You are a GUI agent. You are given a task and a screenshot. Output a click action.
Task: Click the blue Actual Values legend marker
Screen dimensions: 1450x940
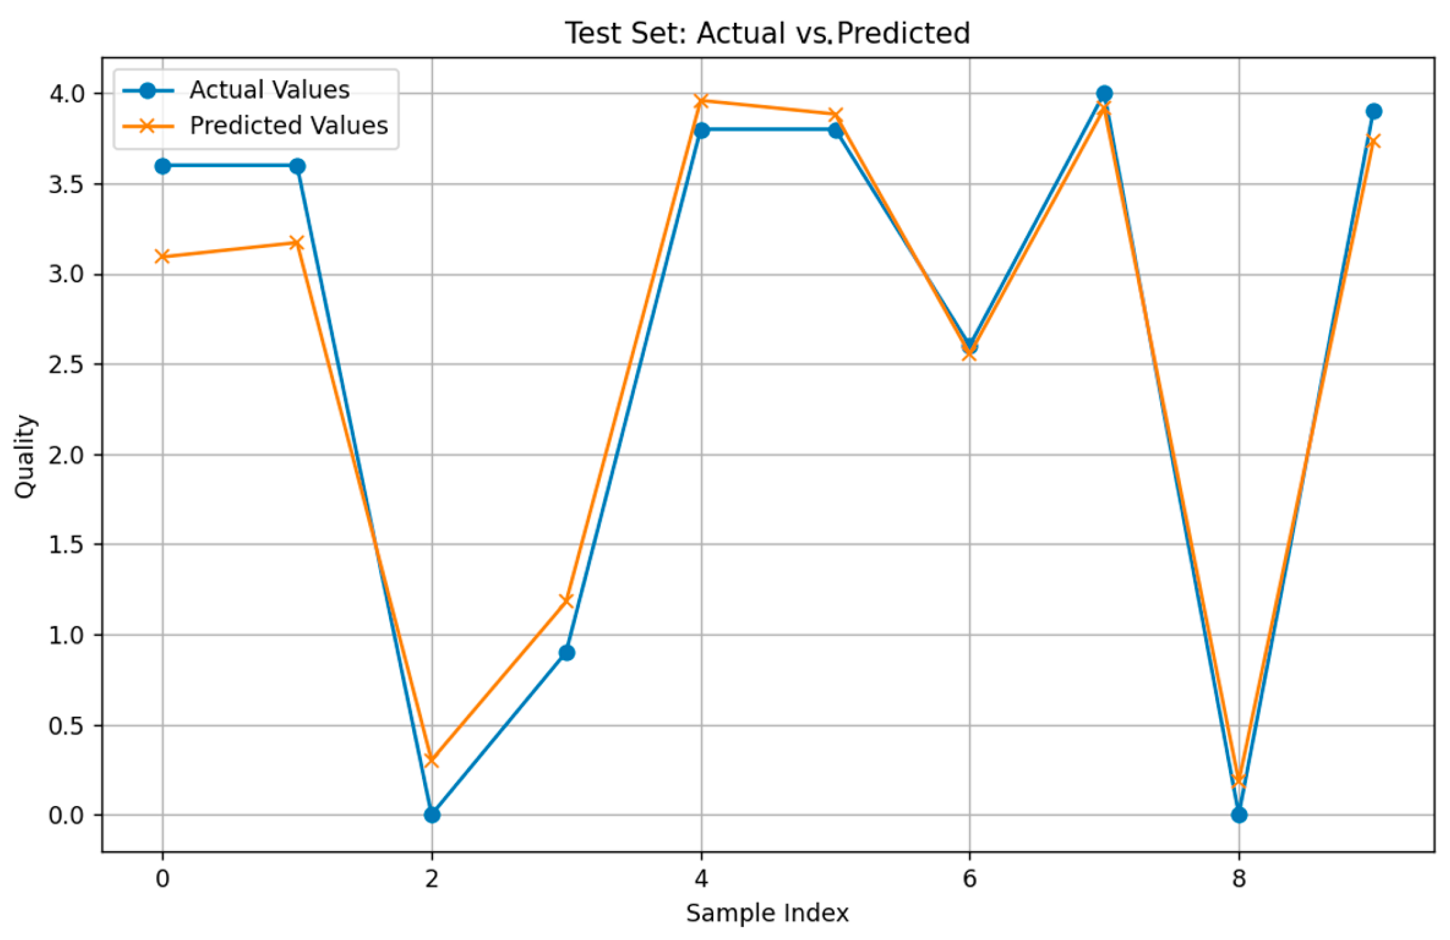[148, 91]
